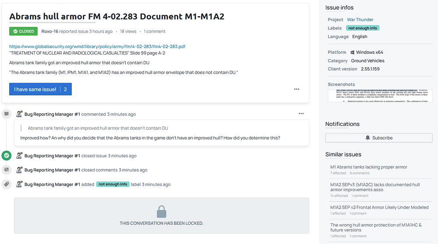Open reporter Roxo-16's profile

[x=50, y=31]
